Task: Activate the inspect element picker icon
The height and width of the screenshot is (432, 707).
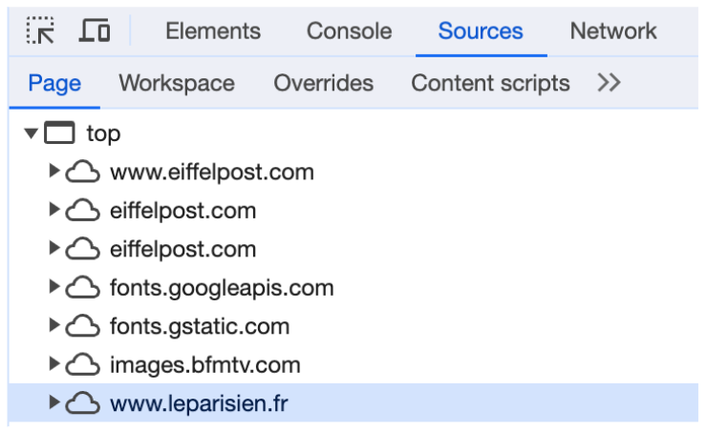Action: 41,31
